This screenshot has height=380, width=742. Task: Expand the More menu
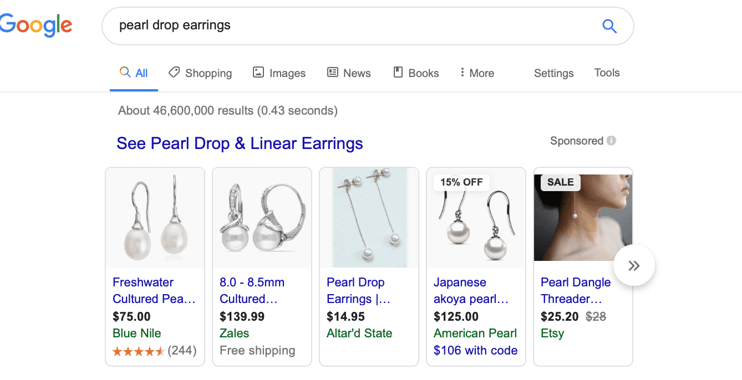click(x=477, y=73)
